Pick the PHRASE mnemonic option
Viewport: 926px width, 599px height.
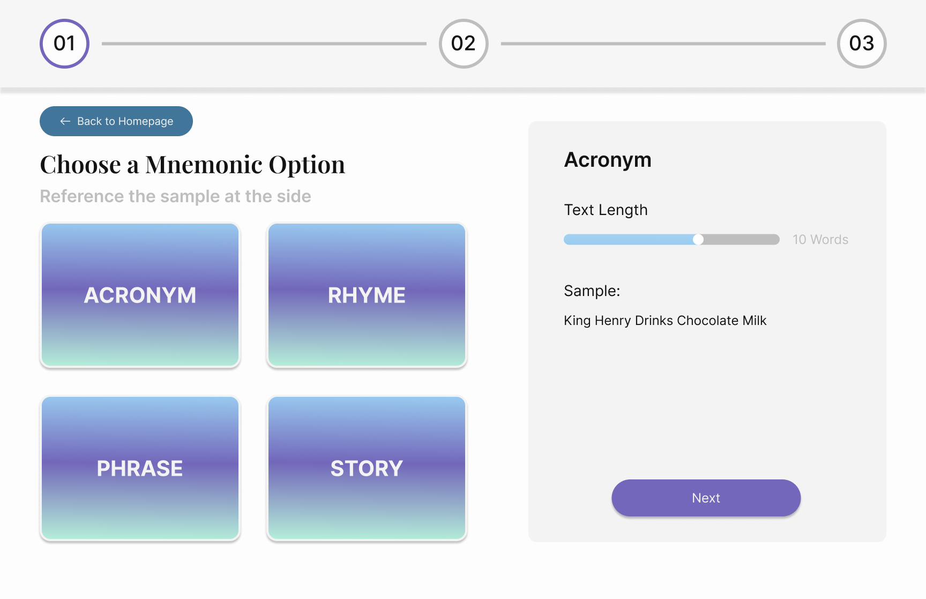140,468
